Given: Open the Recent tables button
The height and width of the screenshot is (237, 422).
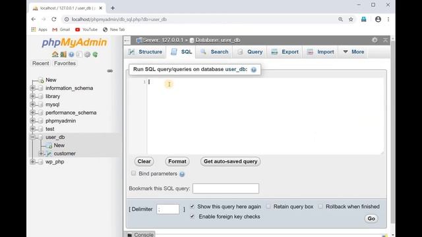Looking at the screenshot, I should 41,63.
